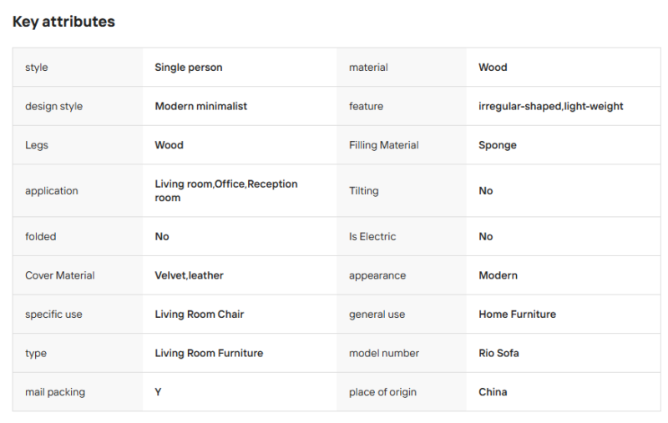Screen dimensions: 668x423
Task: Select the Living Room Furniture type value
Action: click(209, 353)
